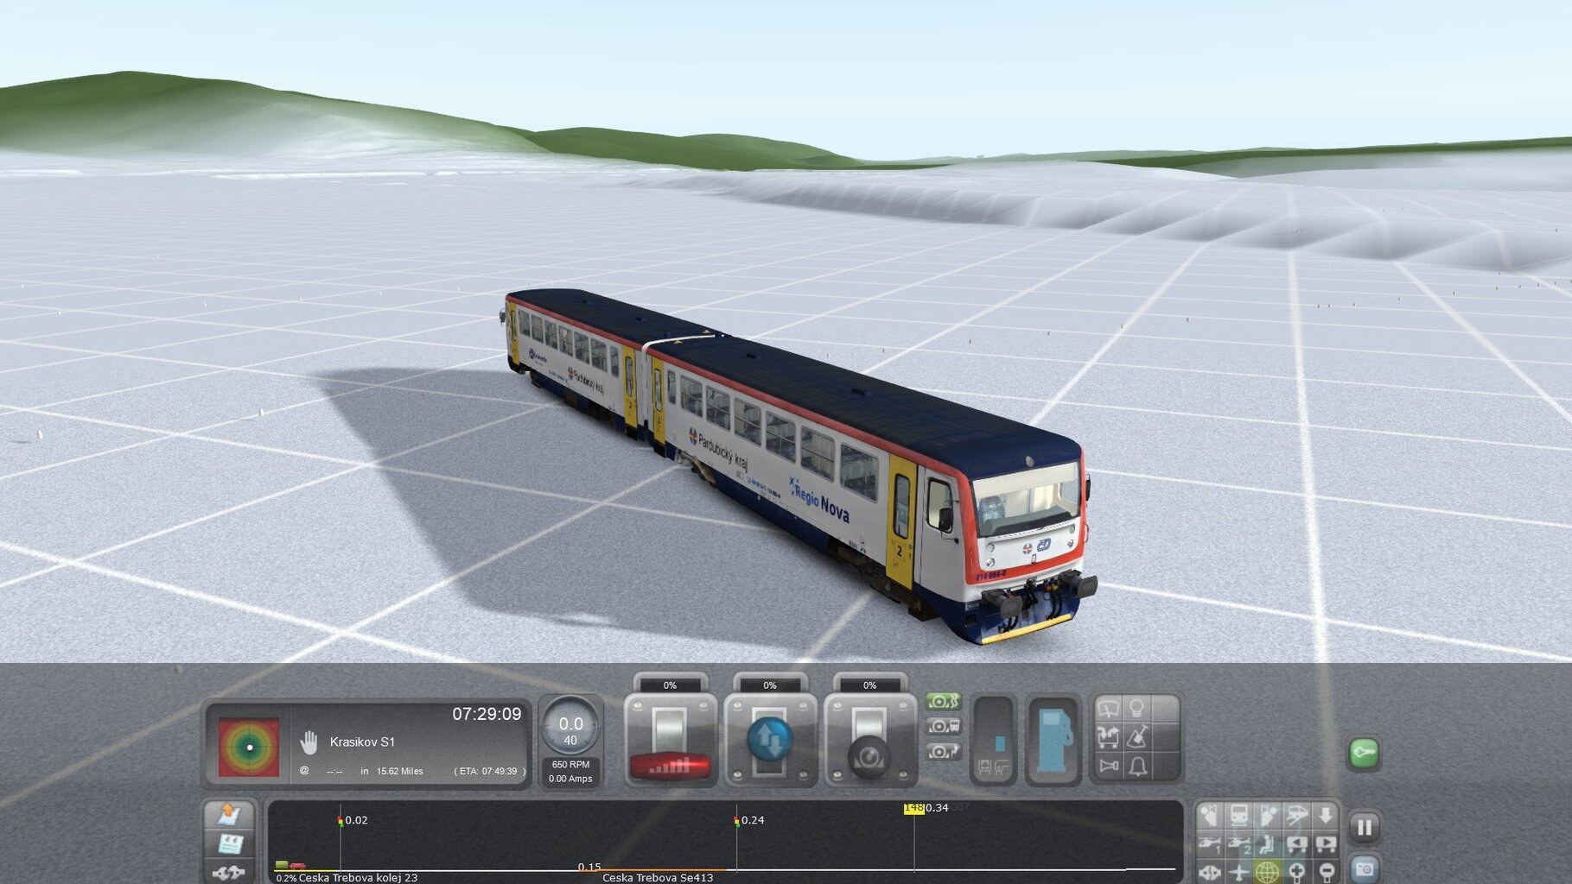The height and width of the screenshot is (884, 1572).
Task: Click the 0.24 signal marker on the track monitor
Action: pos(737,820)
